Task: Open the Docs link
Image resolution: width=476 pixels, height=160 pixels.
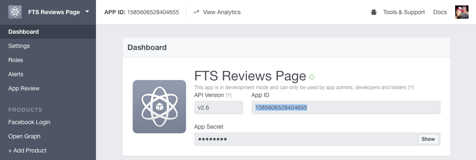Action: pyautogui.click(x=440, y=12)
